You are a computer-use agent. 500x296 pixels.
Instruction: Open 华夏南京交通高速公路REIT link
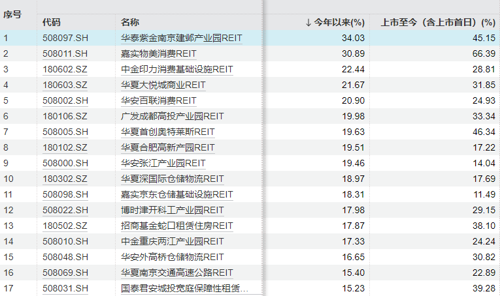(177, 273)
